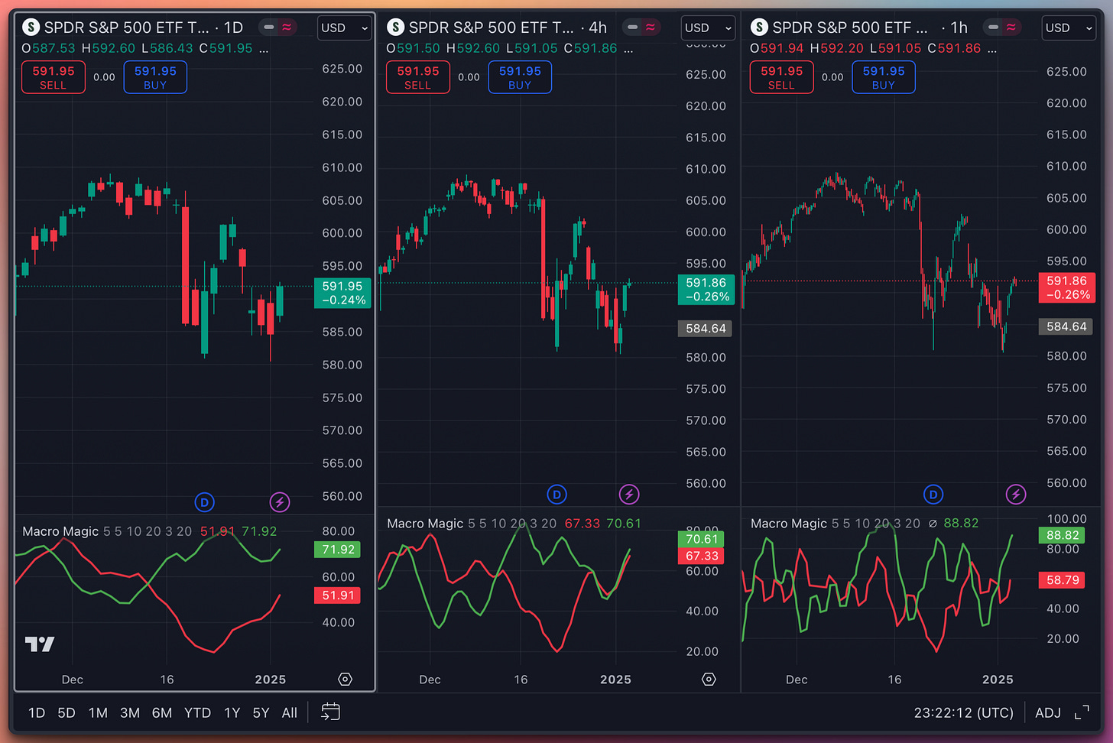Open time axis settings gear on 1D chart

click(x=345, y=680)
